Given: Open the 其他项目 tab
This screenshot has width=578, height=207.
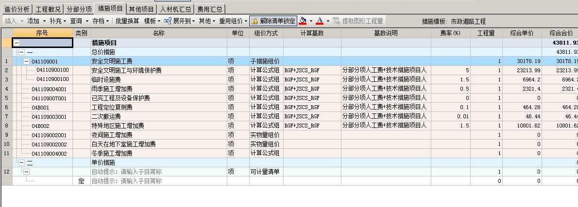Looking at the screenshot, I should click(x=141, y=9).
